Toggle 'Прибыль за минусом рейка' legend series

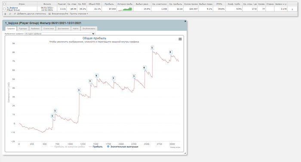pos(68,147)
